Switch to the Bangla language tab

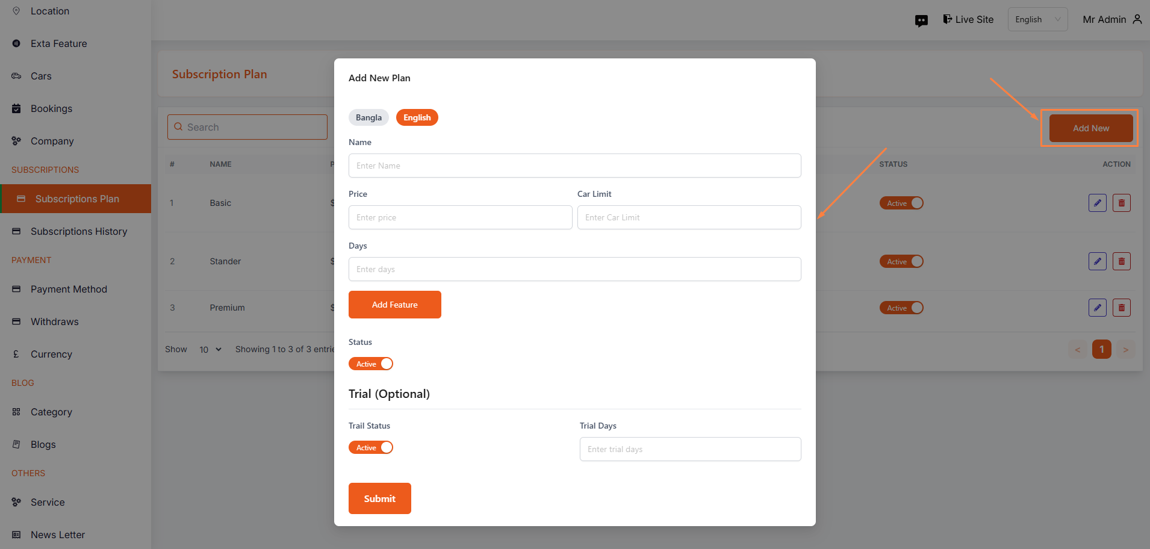point(368,117)
